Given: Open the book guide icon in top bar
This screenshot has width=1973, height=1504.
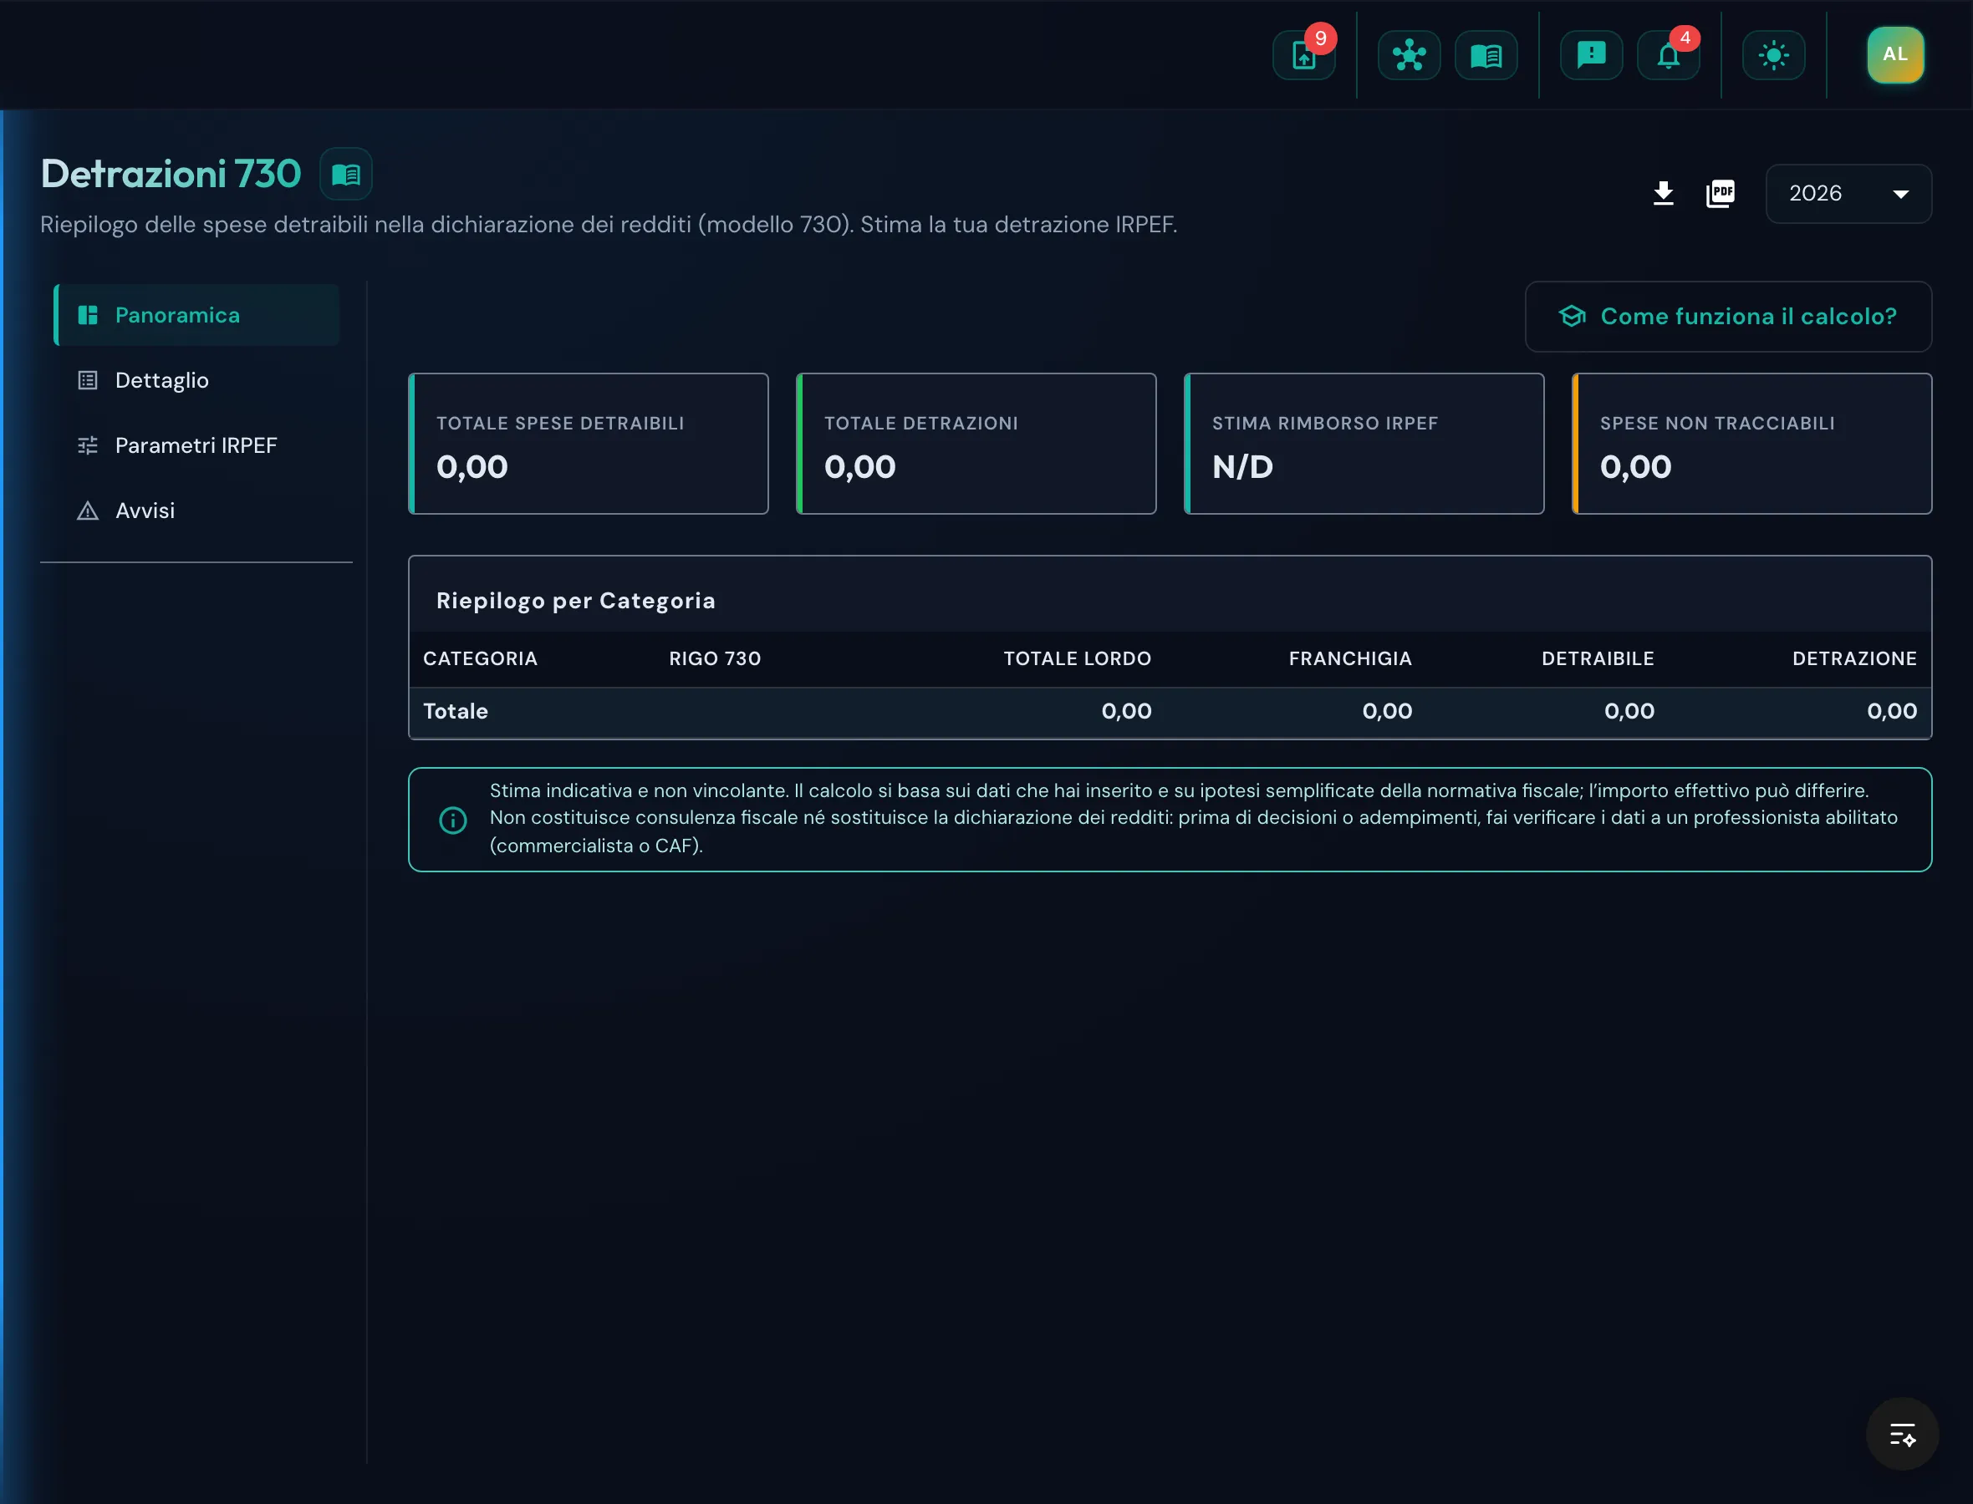Looking at the screenshot, I should click(x=1486, y=55).
